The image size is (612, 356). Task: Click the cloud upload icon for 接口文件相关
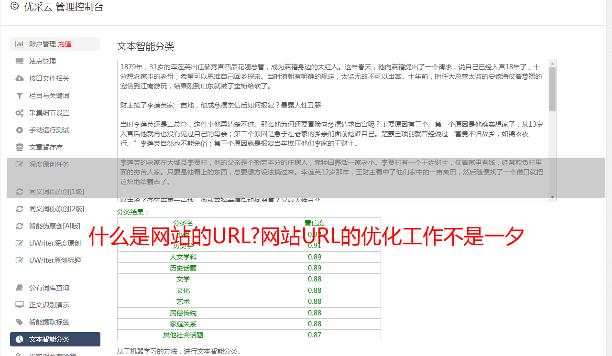pos(20,78)
